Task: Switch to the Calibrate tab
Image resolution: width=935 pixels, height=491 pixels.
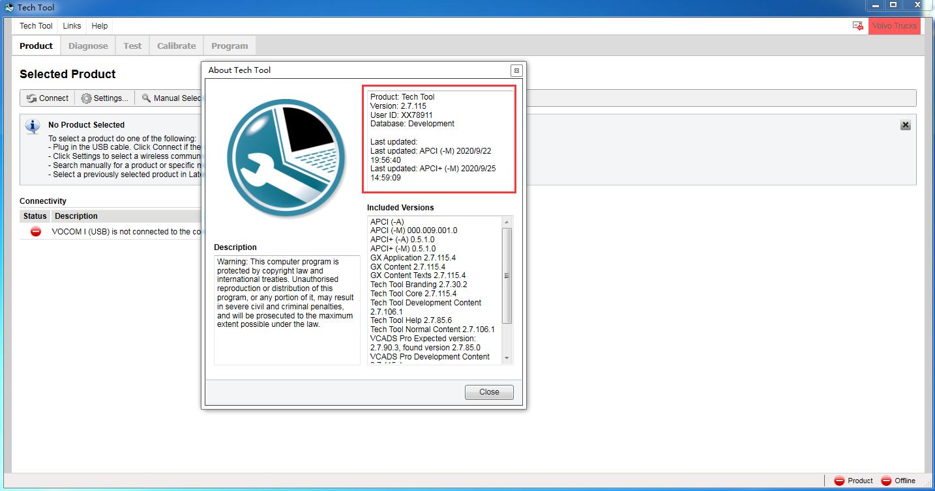Action: [x=177, y=46]
